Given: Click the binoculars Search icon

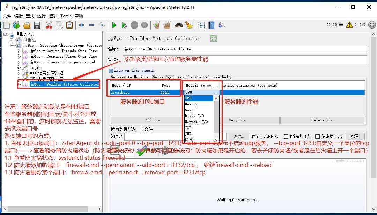Looking at the screenshot, I should 179,25.
